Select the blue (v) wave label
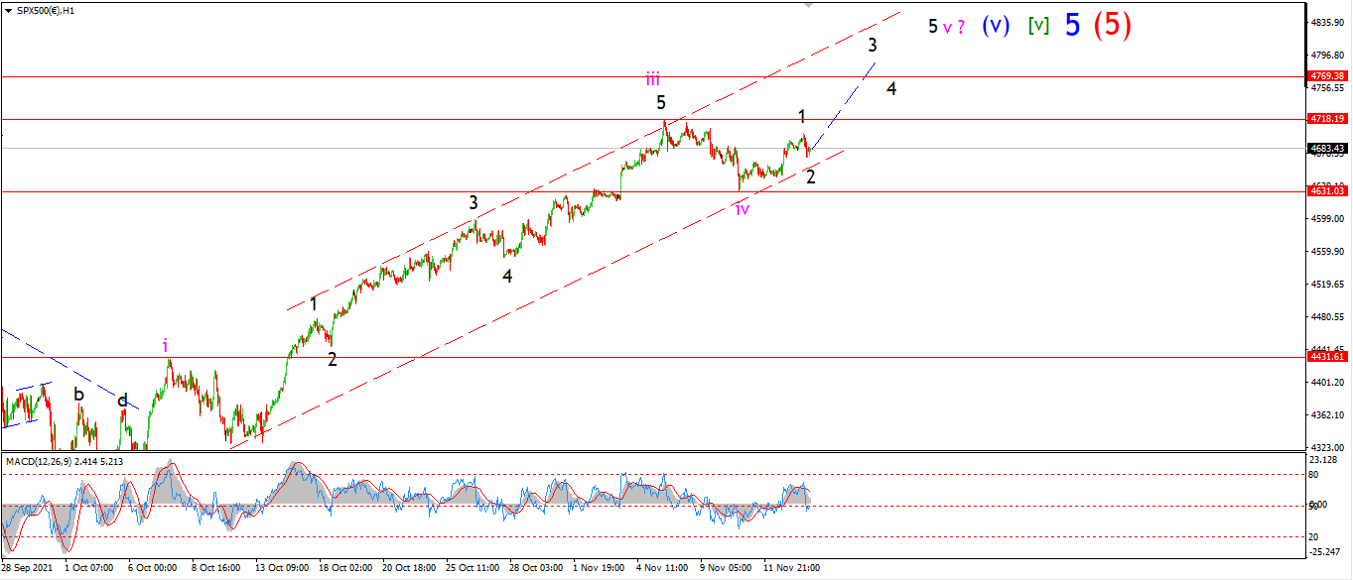 click(997, 26)
